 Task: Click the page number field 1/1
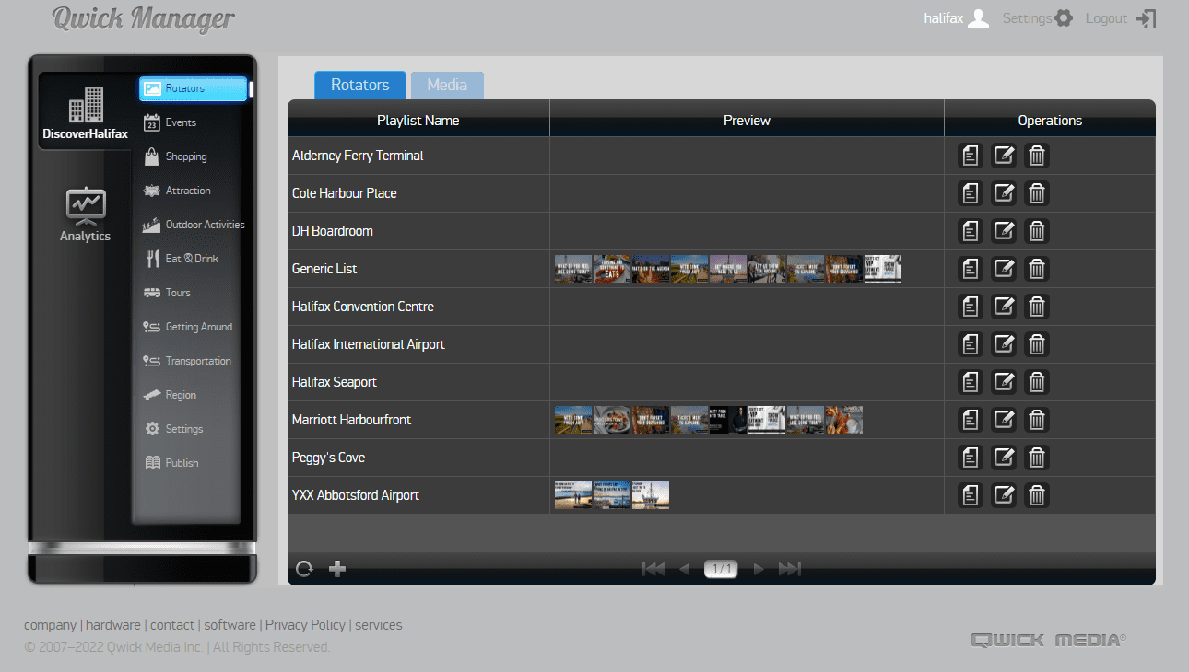(x=721, y=569)
